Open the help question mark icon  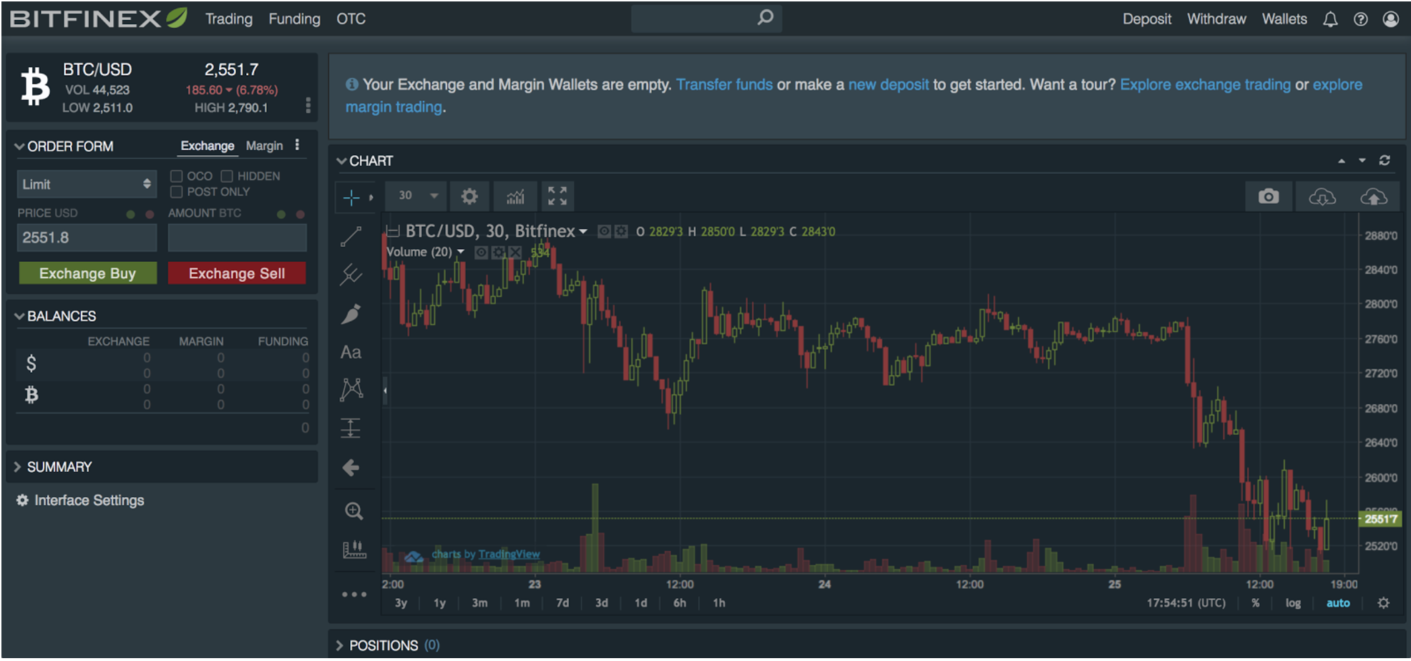point(1361,19)
